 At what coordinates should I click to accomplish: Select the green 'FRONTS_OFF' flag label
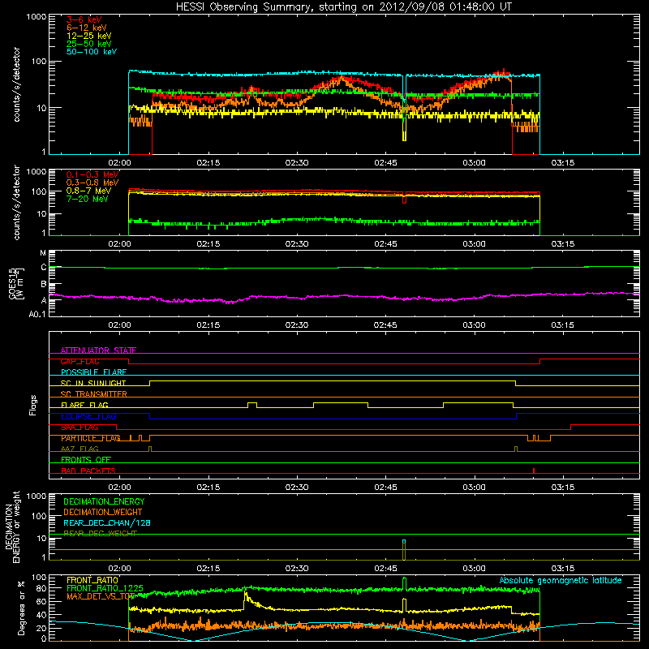point(86,460)
